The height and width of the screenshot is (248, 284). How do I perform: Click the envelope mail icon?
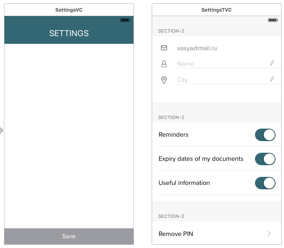[x=164, y=48]
